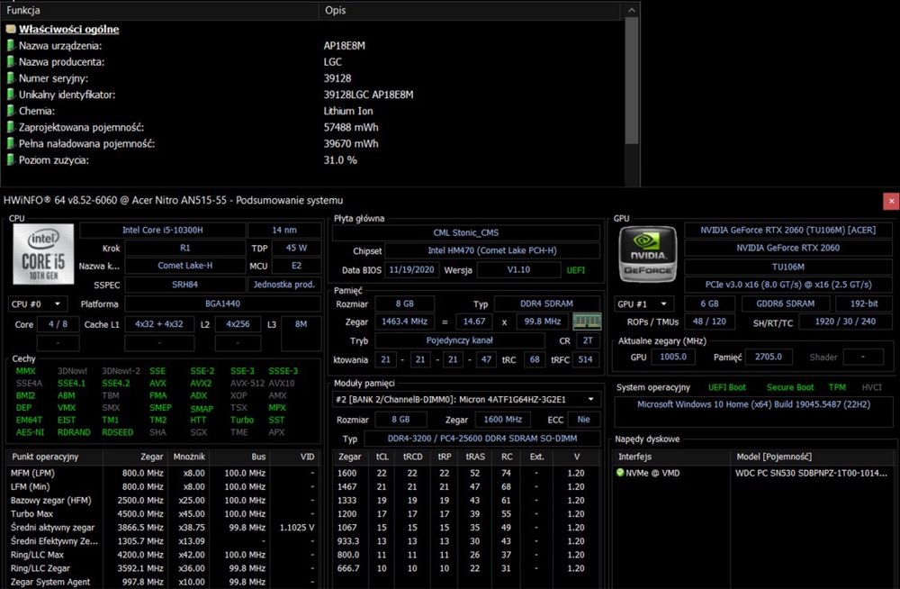Click the battery panel vertical scrollbar thumb
The image size is (900, 589).
632,80
